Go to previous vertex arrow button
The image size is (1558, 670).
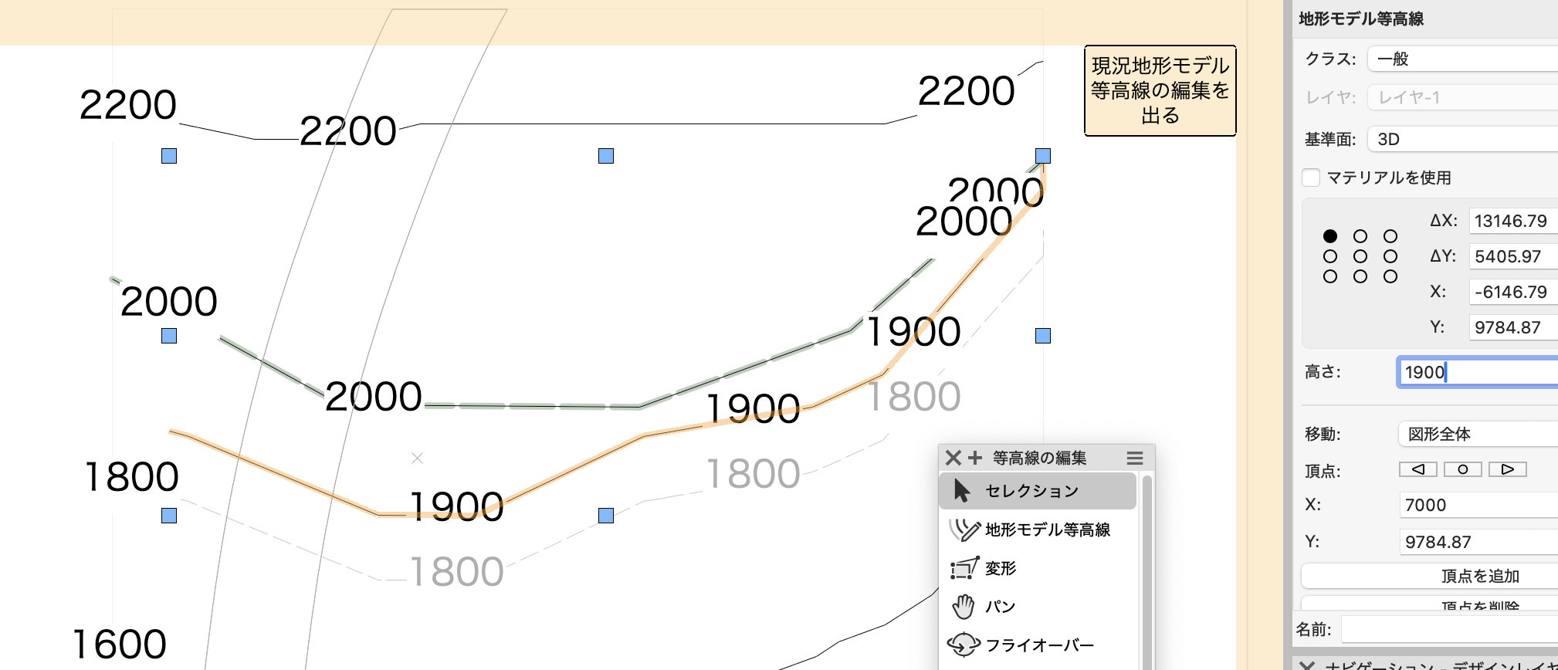coord(1417,469)
